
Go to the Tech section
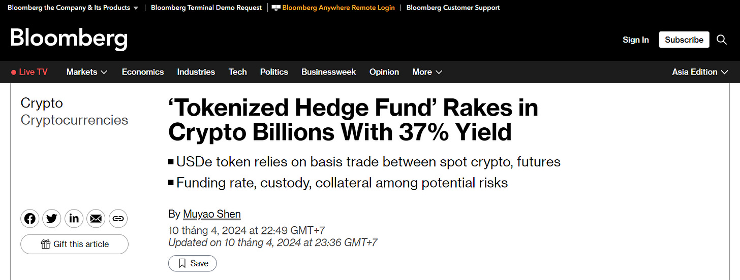(x=237, y=72)
